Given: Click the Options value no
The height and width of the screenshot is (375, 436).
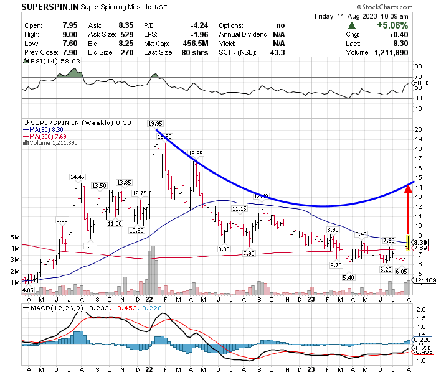Looking at the screenshot, I should (x=280, y=25).
